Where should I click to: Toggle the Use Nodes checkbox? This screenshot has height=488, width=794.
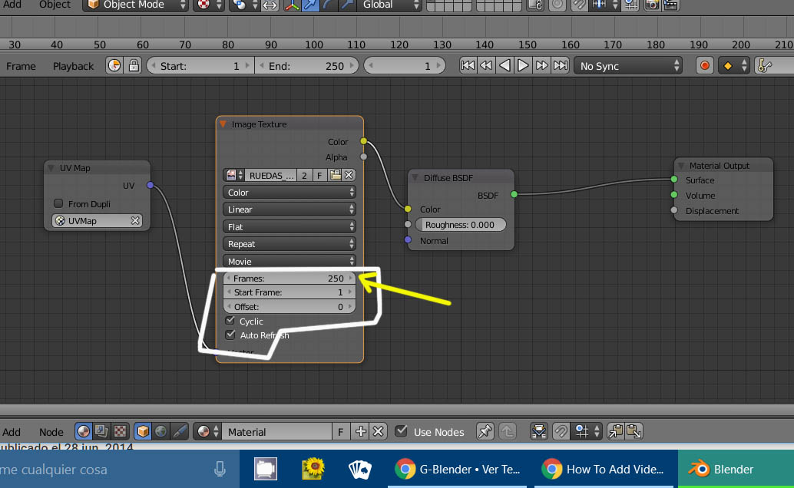tap(401, 432)
